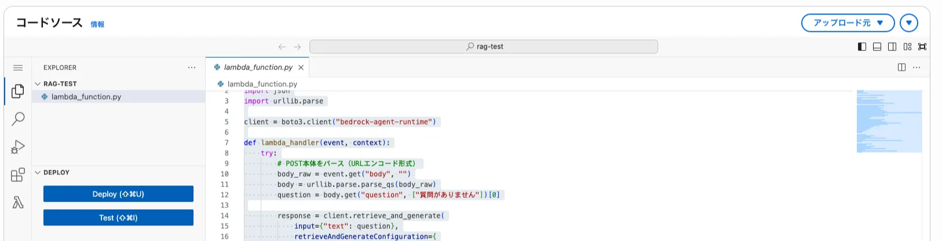The image size is (942, 241).
Task: Go forward with the right arrow
Action: tap(297, 47)
